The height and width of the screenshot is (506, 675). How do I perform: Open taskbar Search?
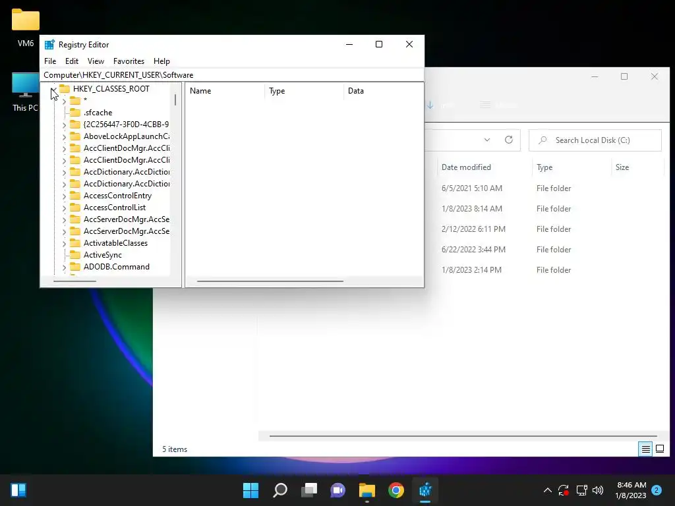click(279, 490)
